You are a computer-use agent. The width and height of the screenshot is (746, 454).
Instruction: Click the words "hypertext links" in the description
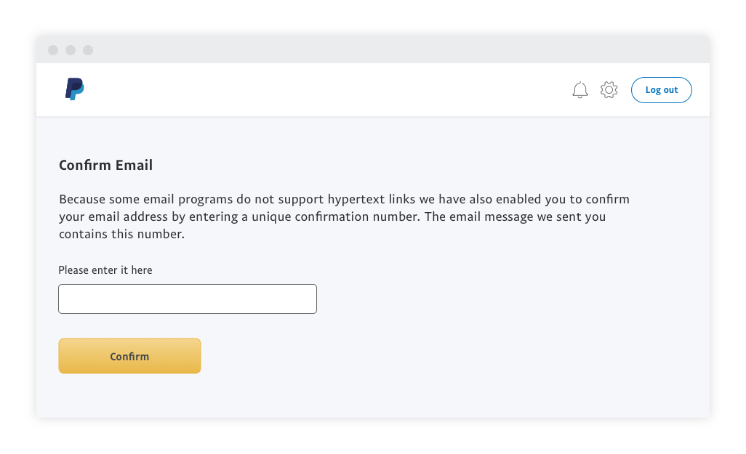371,199
